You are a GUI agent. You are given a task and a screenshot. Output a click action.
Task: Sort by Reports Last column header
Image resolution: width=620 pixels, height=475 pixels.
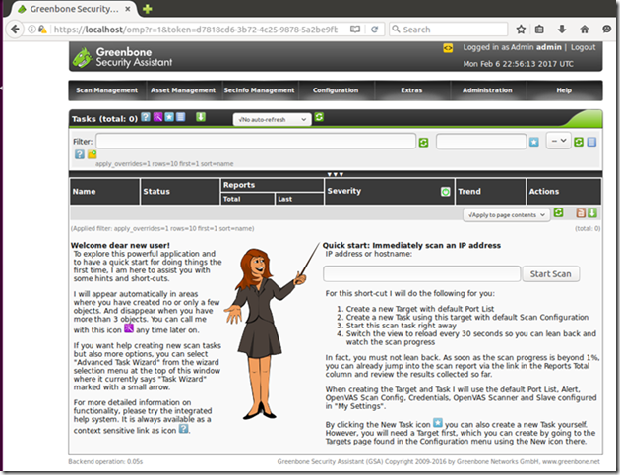[284, 199]
